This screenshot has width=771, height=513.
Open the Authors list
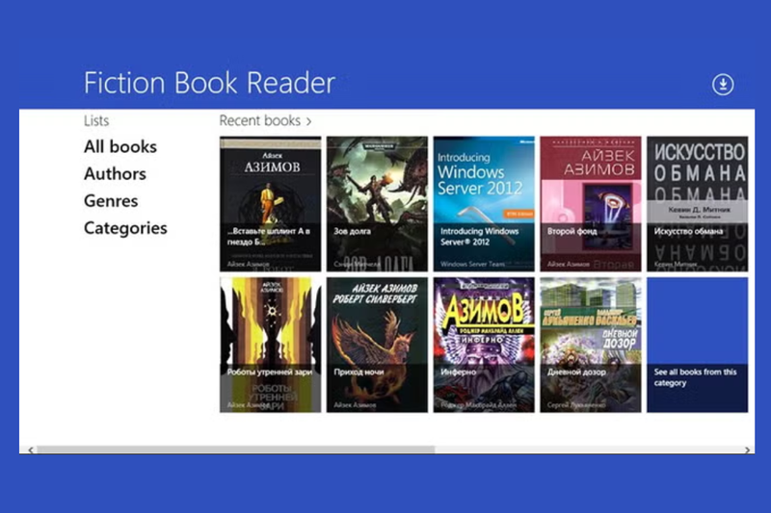[x=115, y=173]
